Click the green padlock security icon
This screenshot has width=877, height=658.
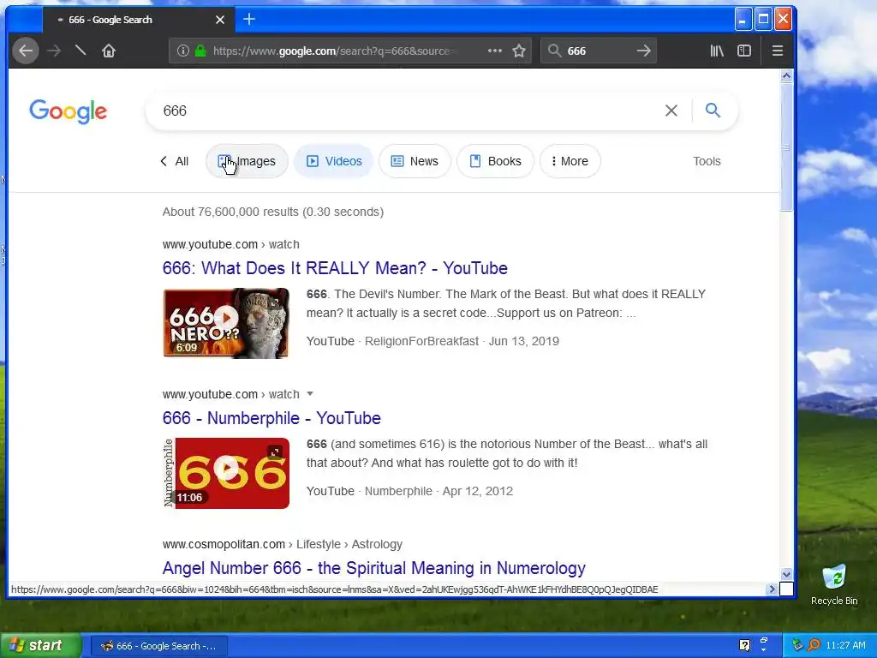[200, 51]
